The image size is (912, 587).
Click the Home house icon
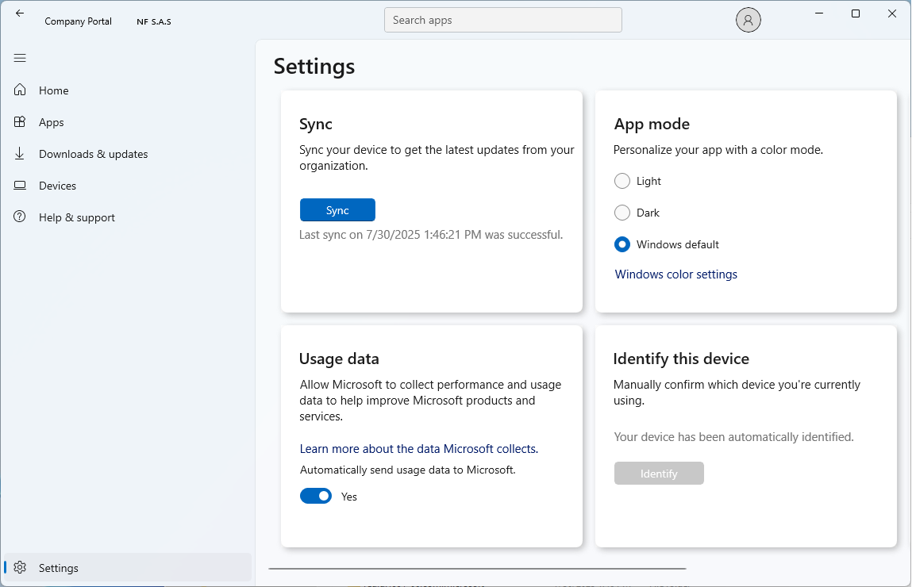pyautogui.click(x=20, y=90)
